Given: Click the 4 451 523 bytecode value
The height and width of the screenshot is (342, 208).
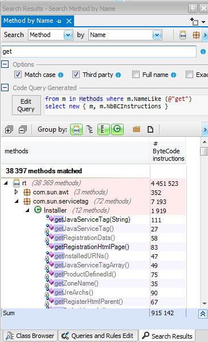Looking at the screenshot, I should pos(165,184).
